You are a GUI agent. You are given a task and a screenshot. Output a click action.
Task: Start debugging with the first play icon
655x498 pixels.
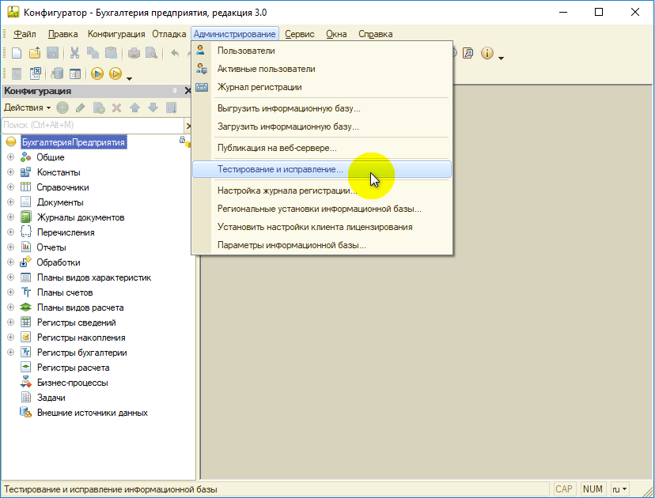click(97, 74)
